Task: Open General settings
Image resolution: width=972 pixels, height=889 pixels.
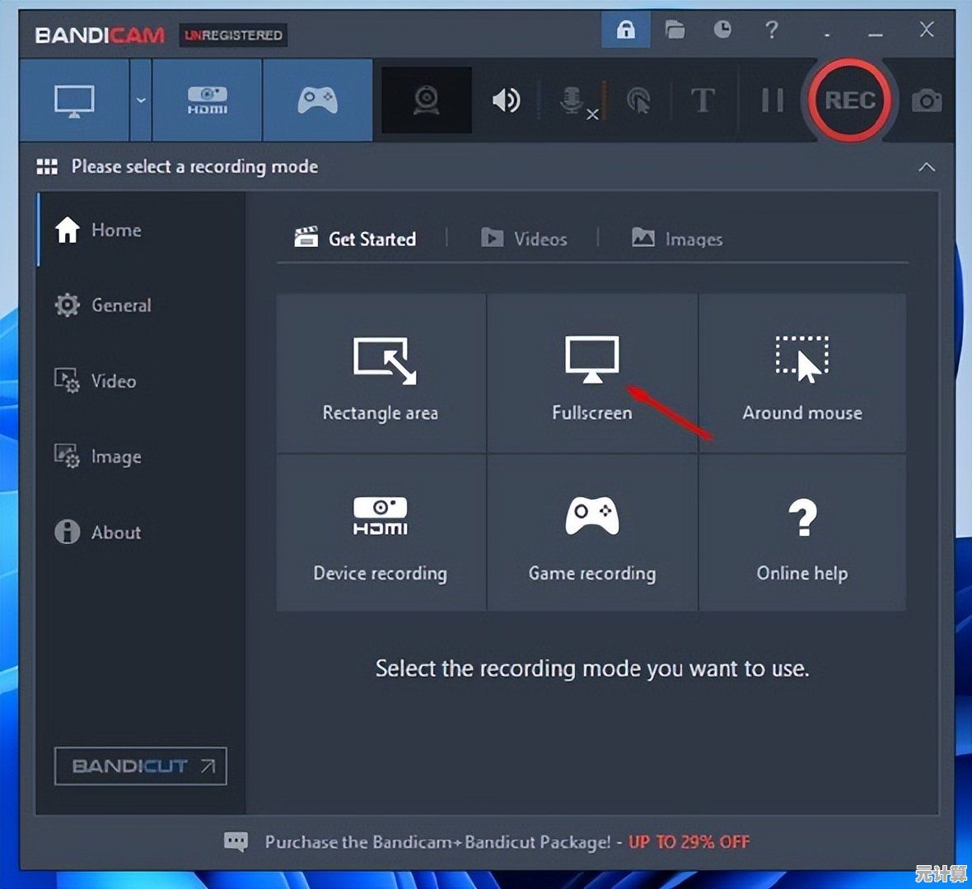Action: 142,305
